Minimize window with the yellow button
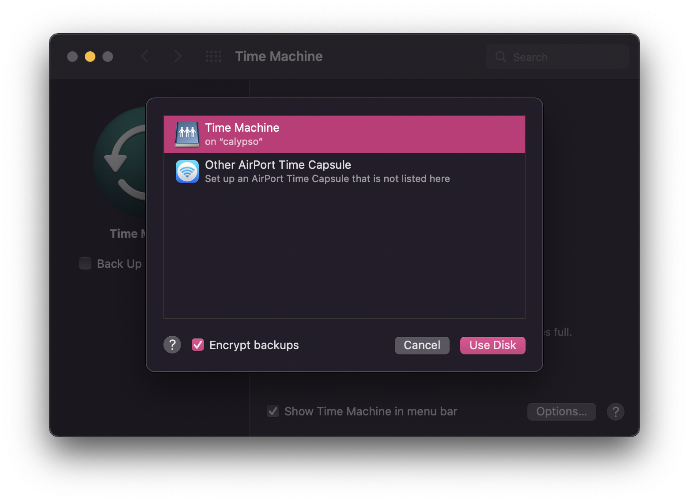The height and width of the screenshot is (502, 689). click(90, 57)
